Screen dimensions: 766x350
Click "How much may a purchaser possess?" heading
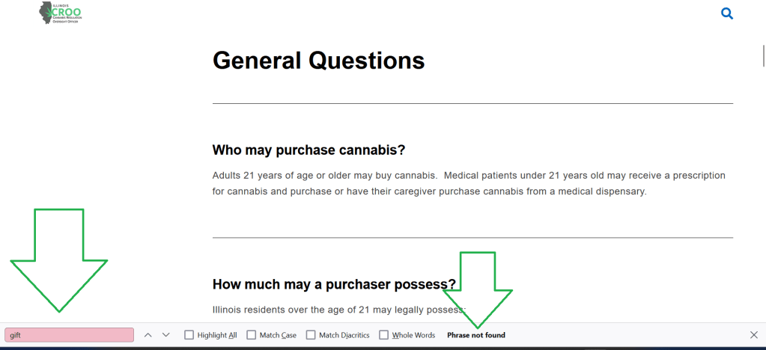click(334, 284)
